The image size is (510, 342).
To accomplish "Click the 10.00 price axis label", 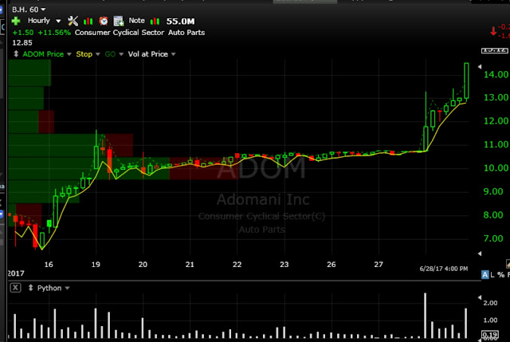I will [496, 168].
